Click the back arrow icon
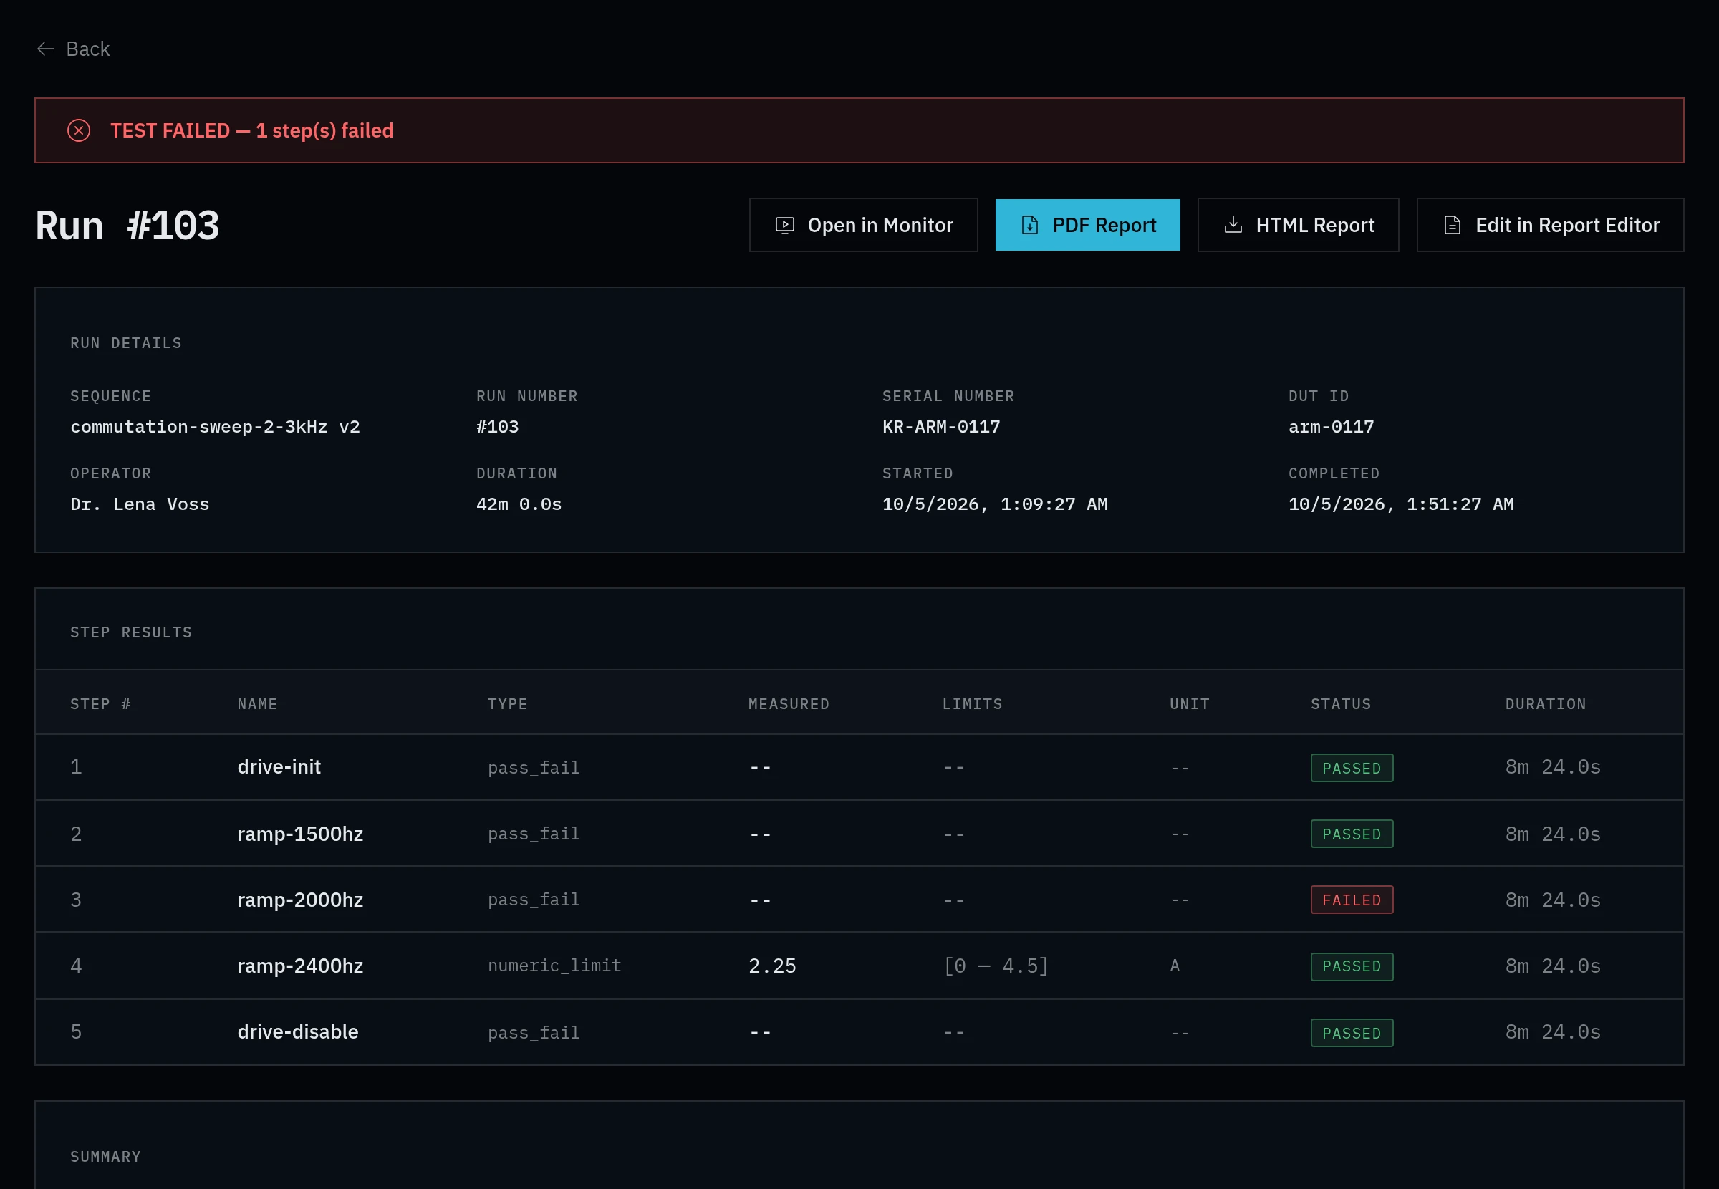The height and width of the screenshot is (1189, 1719). (45, 49)
